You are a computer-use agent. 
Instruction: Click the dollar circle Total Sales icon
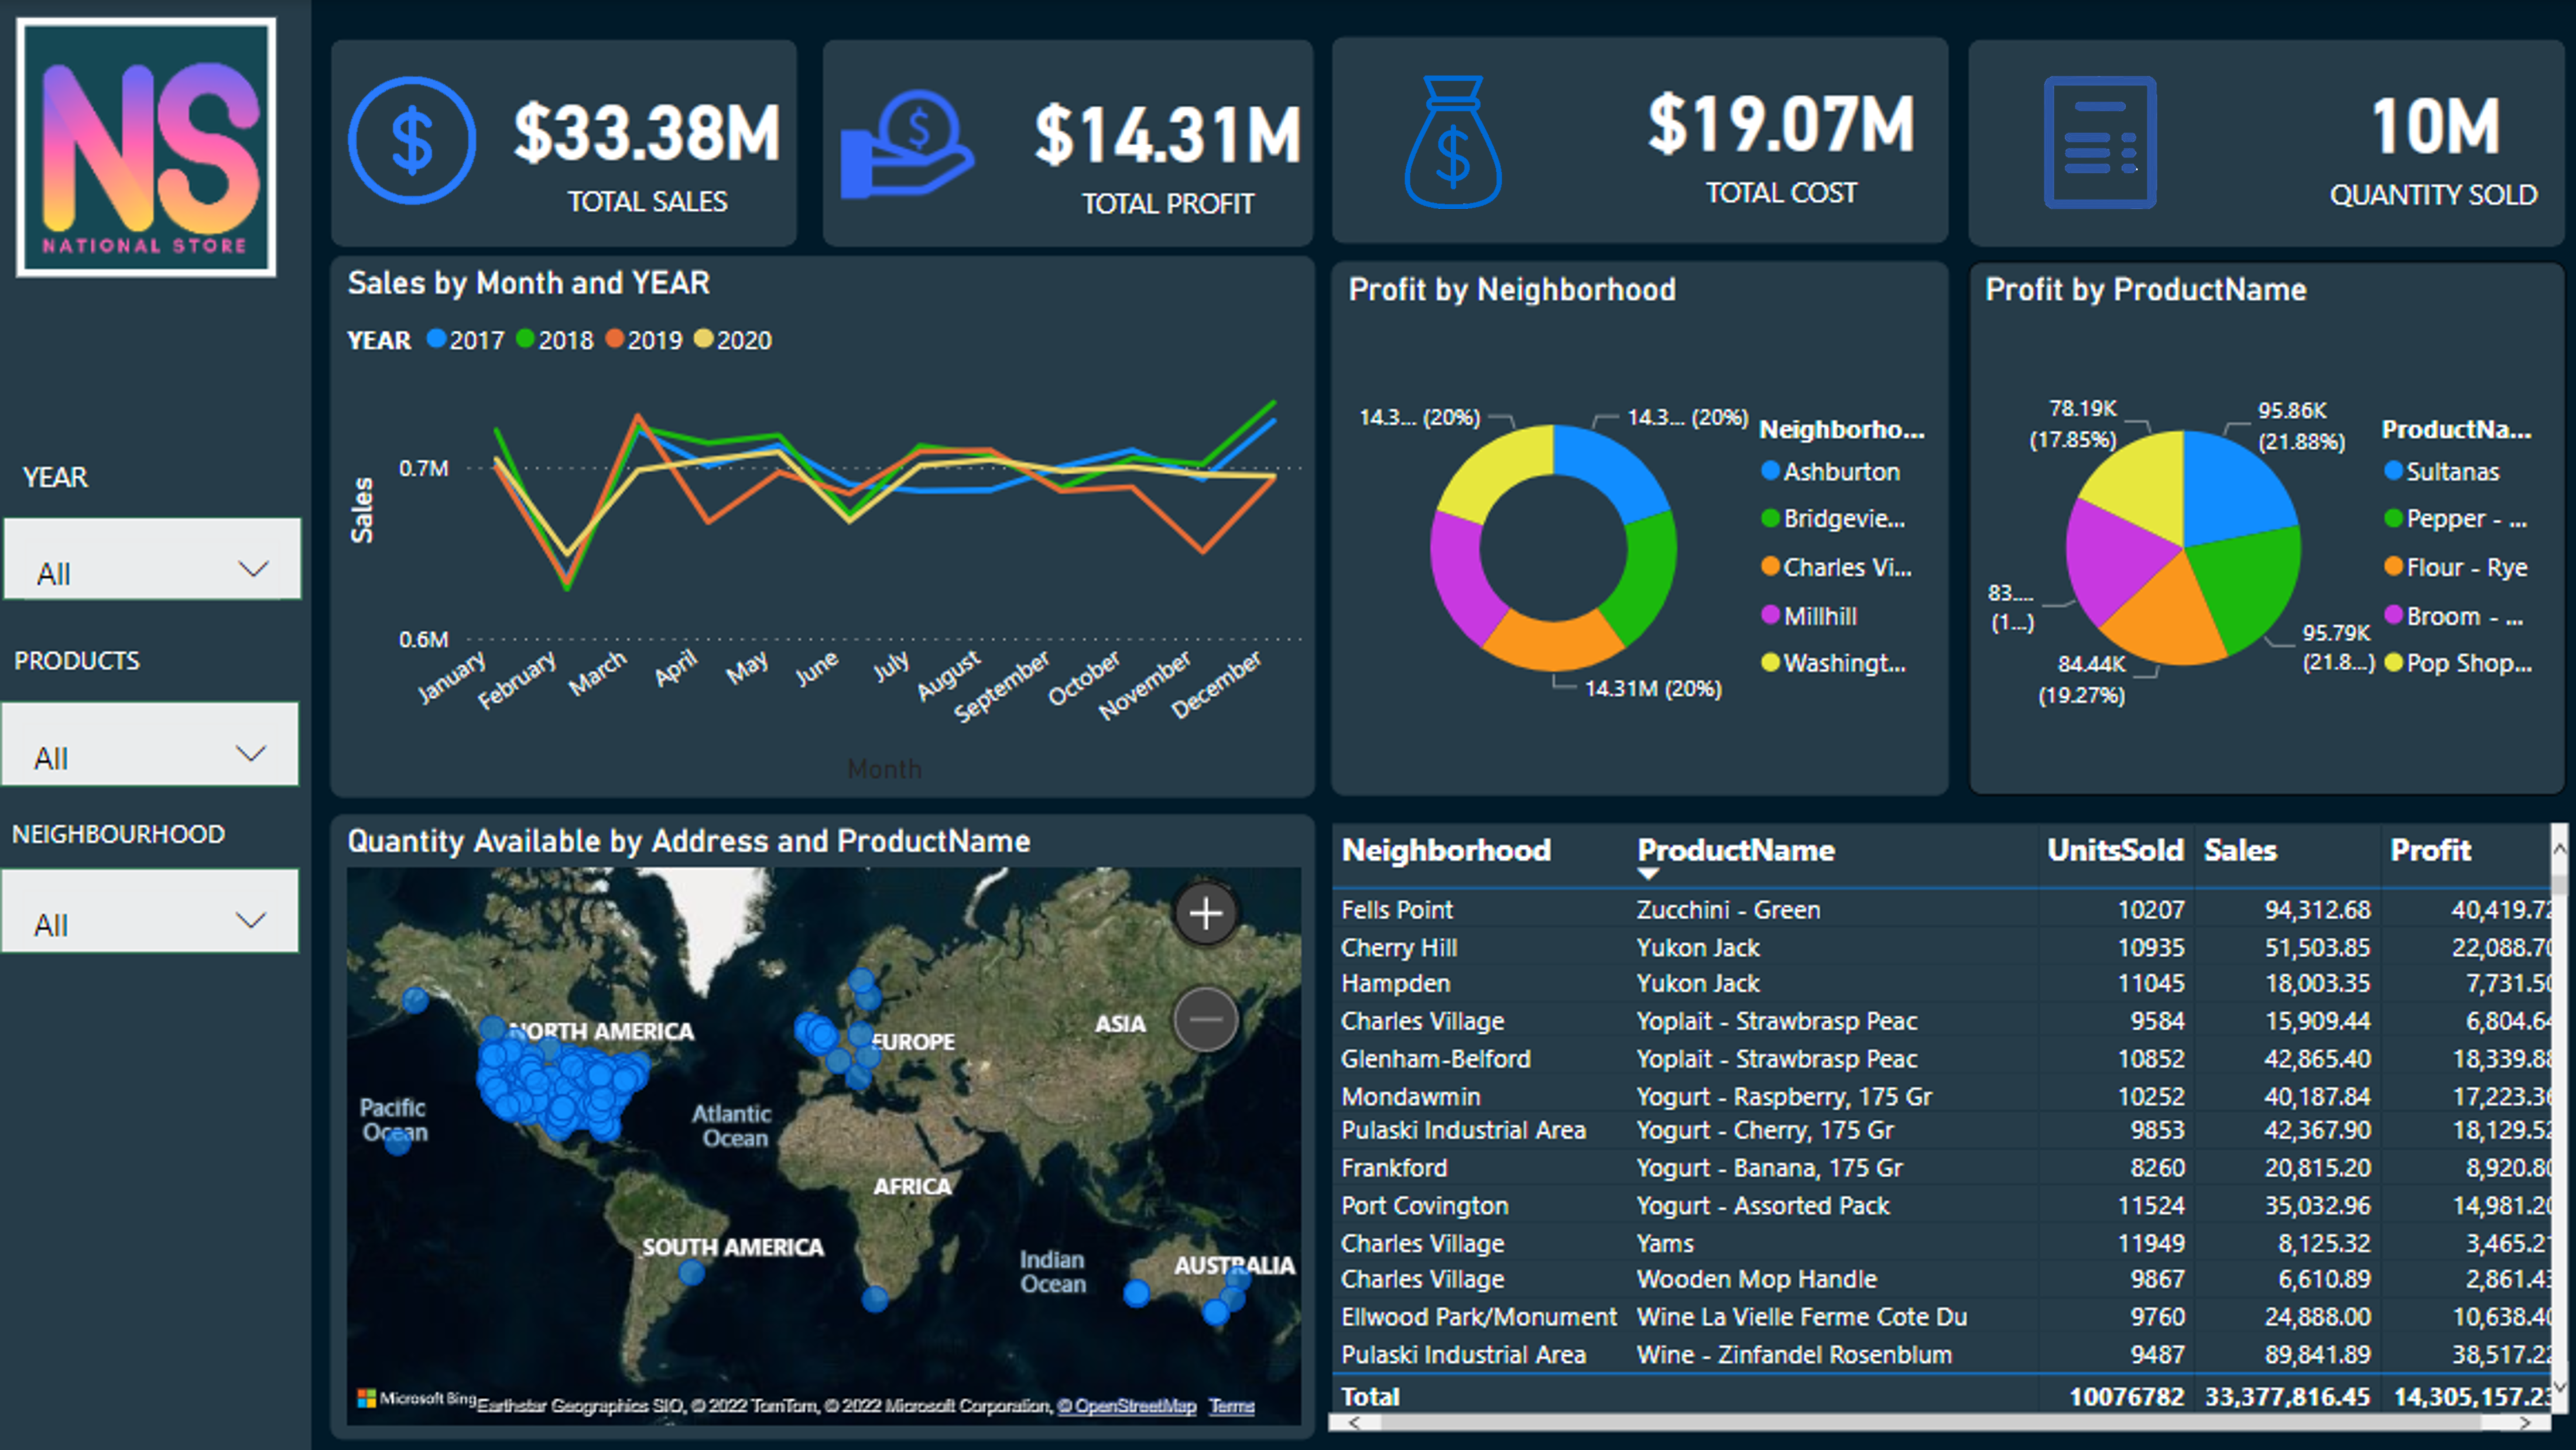click(x=411, y=140)
